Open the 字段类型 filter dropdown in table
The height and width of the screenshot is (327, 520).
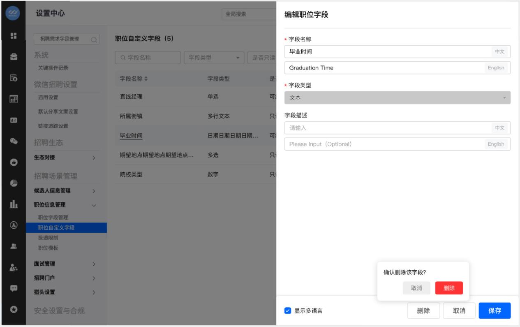pyautogui.click(x=214, y=58)
